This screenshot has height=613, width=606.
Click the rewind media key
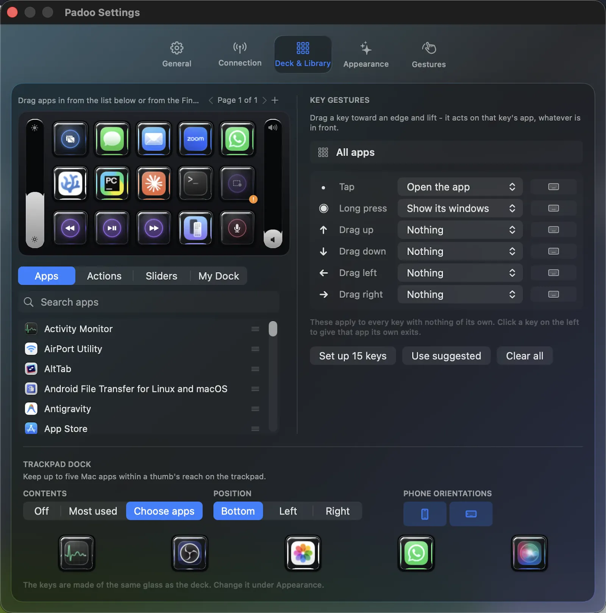pos(70,228)
